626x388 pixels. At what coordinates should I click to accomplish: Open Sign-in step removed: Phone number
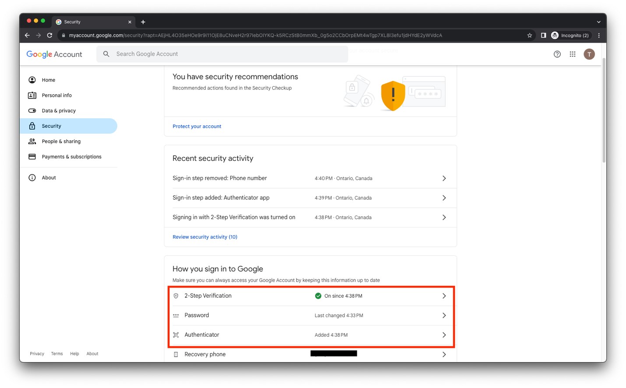click(x=310, y=178)
